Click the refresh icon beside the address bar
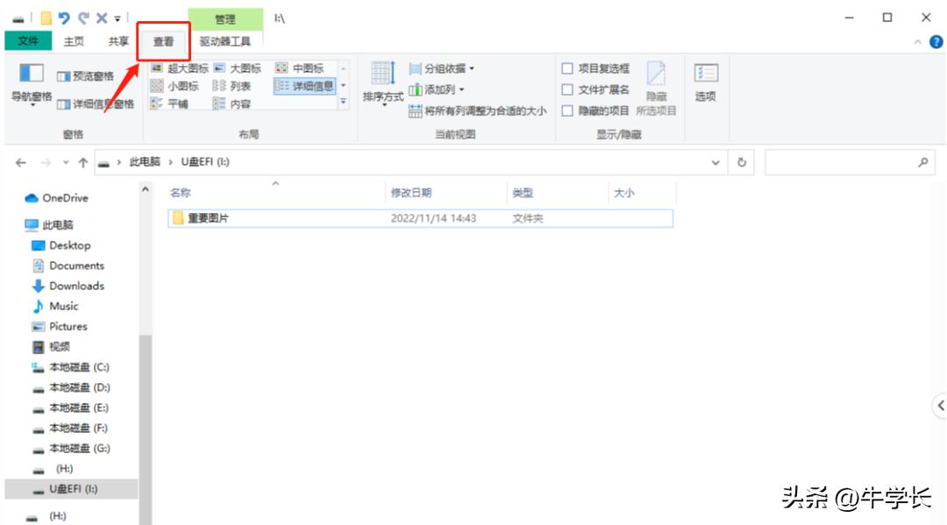Viewport: 947px width, 525px height. coord(739,162)
